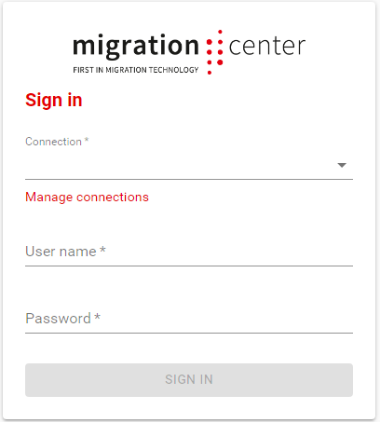Expand the empty Connection combo box field

189,165
